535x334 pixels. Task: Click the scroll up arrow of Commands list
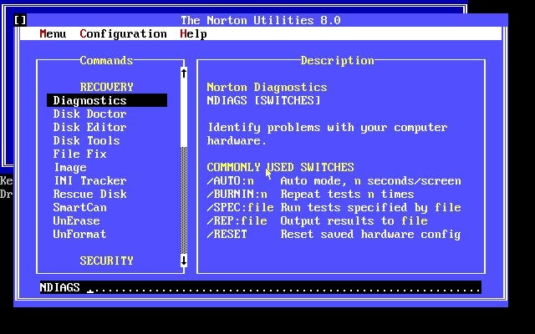click(184, 73)
